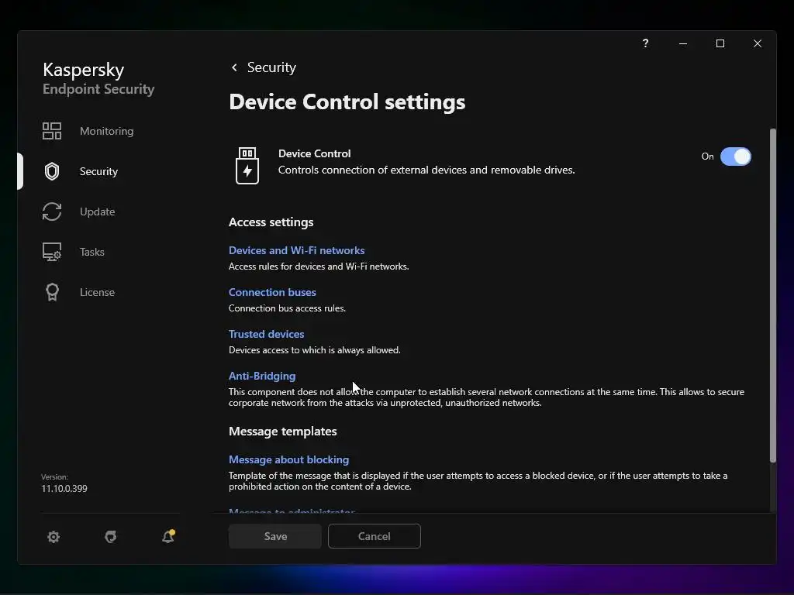Close the Kaspersky window
794x595 pixels.
coord(758,43)
